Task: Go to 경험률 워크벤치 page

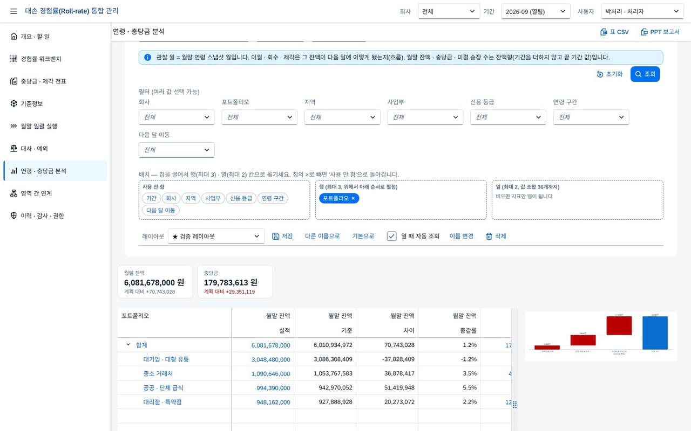Action: [x=55, y=59]
